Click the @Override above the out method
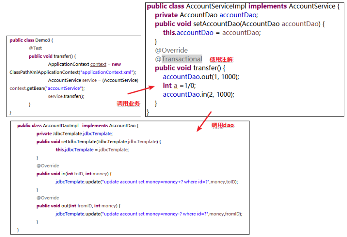This screenshot has width=347, height=237. click(48, 198)
